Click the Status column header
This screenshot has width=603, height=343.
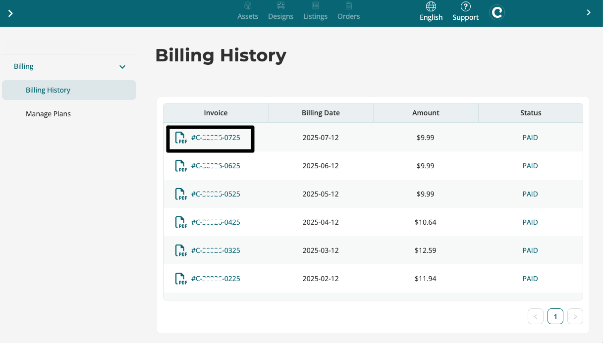click(x=531, y=113)
